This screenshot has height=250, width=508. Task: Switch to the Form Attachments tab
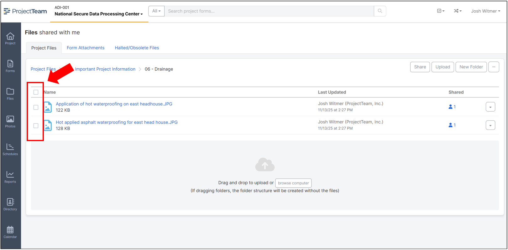(x=86, y=48)
